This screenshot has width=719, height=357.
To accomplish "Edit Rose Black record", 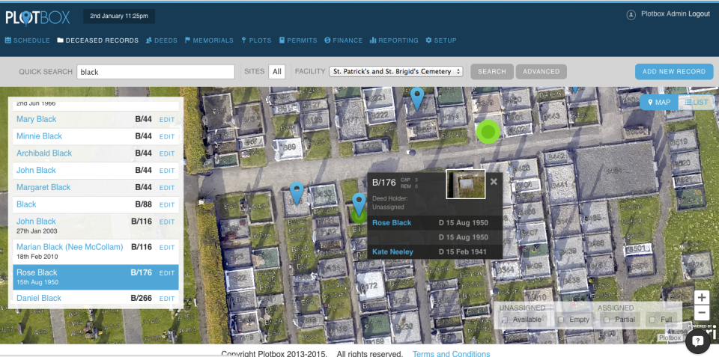I will point(167,273).
